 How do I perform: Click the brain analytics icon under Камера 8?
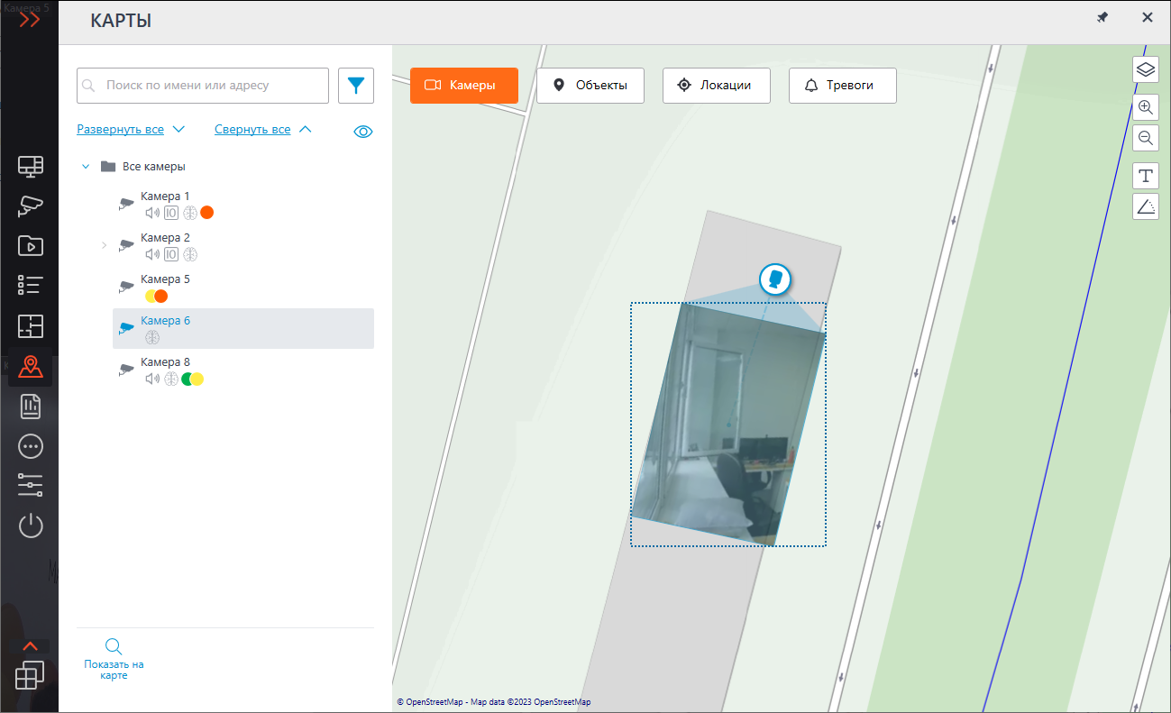point(171,379)
